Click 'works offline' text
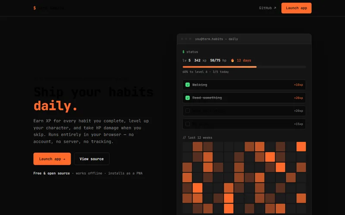This screenshot has height=215, width=345. pyautogui.click(x=89, y=173)
